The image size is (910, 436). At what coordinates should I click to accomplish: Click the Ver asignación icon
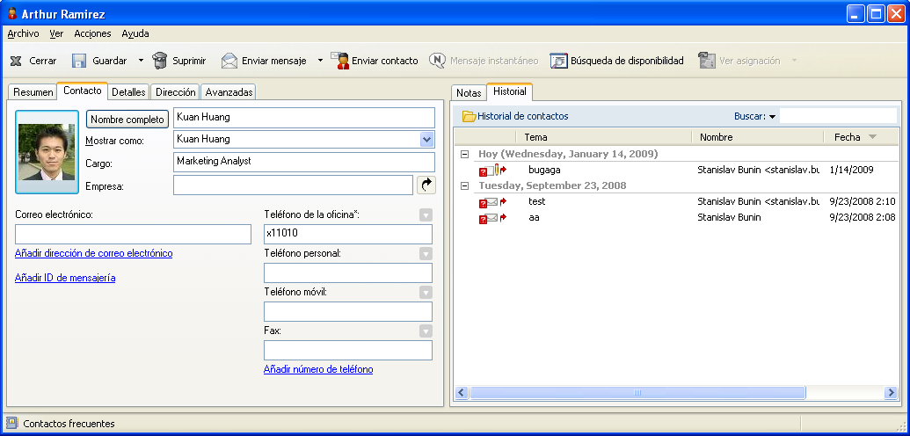(x=706, y=61)
